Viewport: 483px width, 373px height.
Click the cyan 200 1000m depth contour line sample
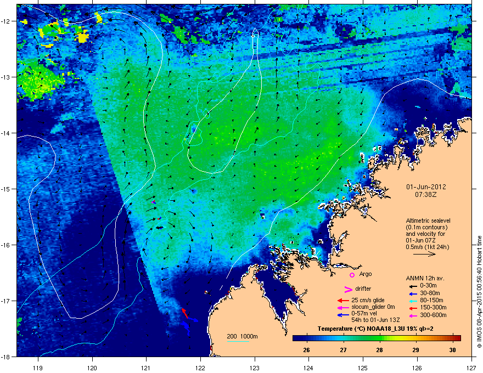238,341
